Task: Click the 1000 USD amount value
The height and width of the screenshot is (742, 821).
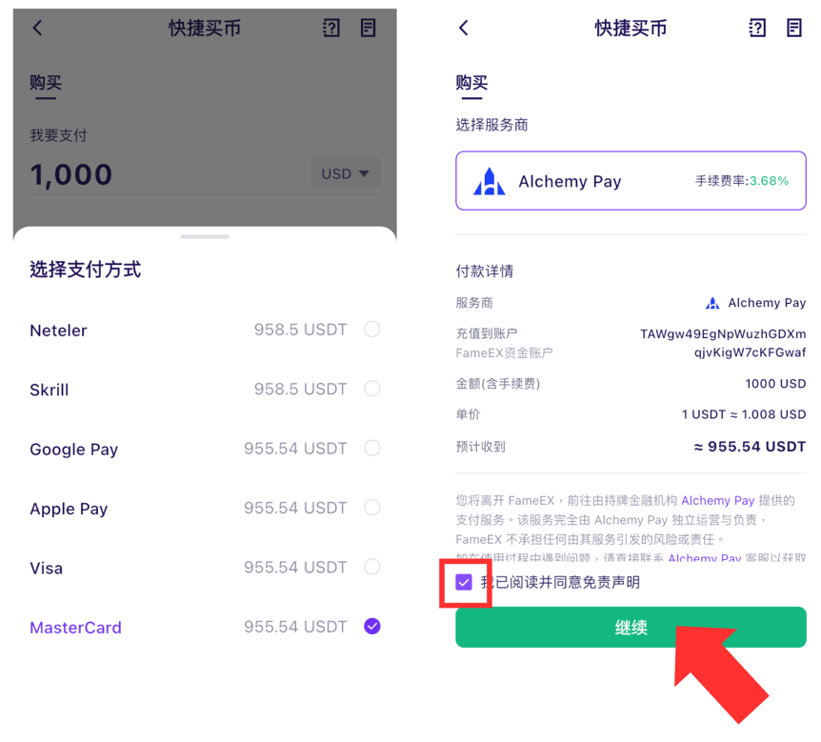Action: click(775, 384)
